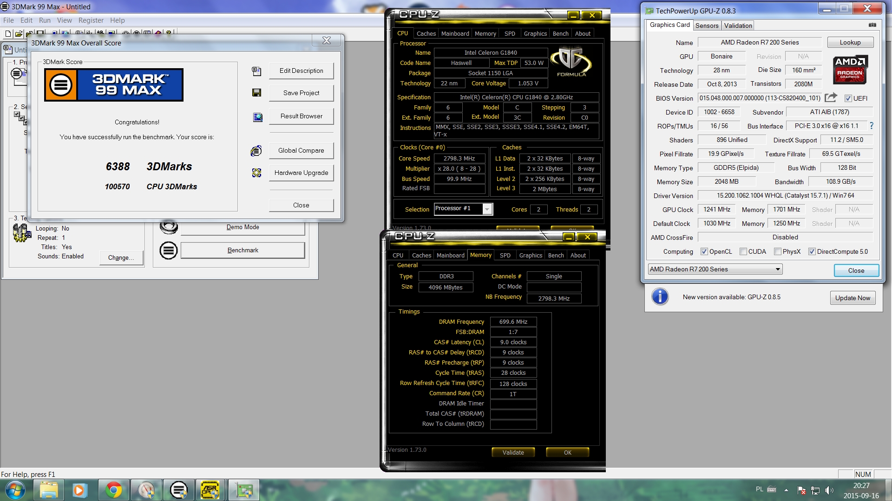Open the Windows Start menu
Image resolution: width=892 pixels, height=501 pixels.
15,490
